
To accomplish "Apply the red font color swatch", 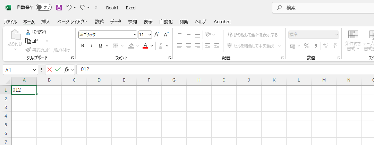I will (145, 45).
